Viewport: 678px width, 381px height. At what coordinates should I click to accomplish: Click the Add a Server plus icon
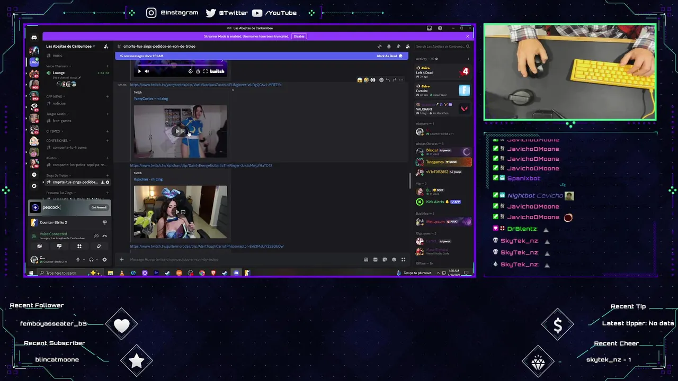[34, 175]
